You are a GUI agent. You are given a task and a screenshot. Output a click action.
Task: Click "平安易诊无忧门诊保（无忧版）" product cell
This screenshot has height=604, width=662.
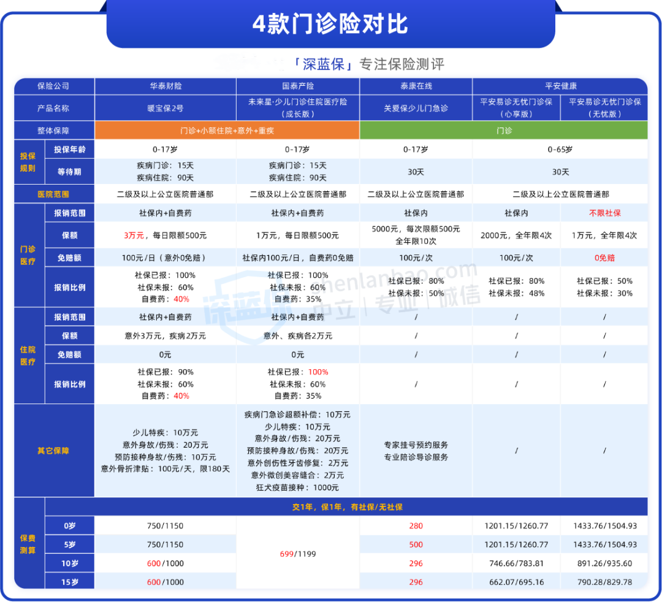point(604,108)
